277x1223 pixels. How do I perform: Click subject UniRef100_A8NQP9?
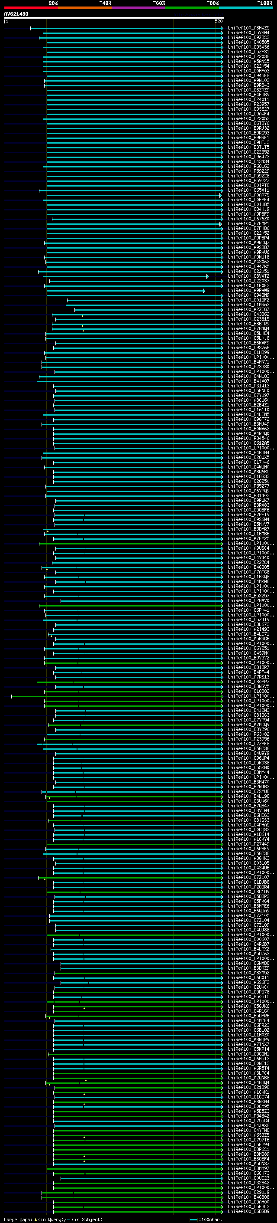pos(248,1039)
